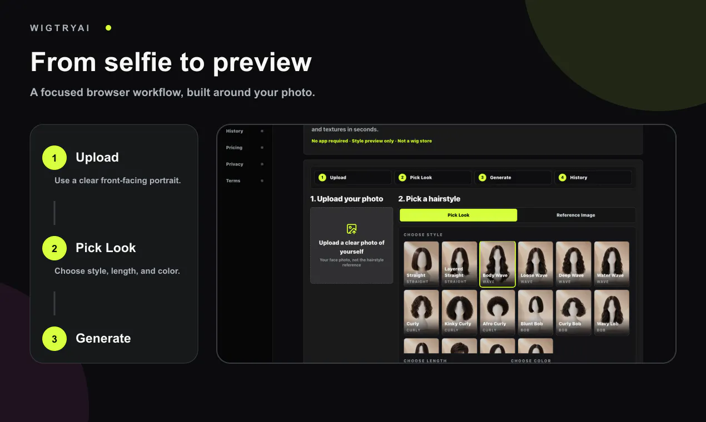The height and width of the screenshot is (422, 706).
Task: Select the Body Wave hairstyle
Action: click(x=498, y=264)
